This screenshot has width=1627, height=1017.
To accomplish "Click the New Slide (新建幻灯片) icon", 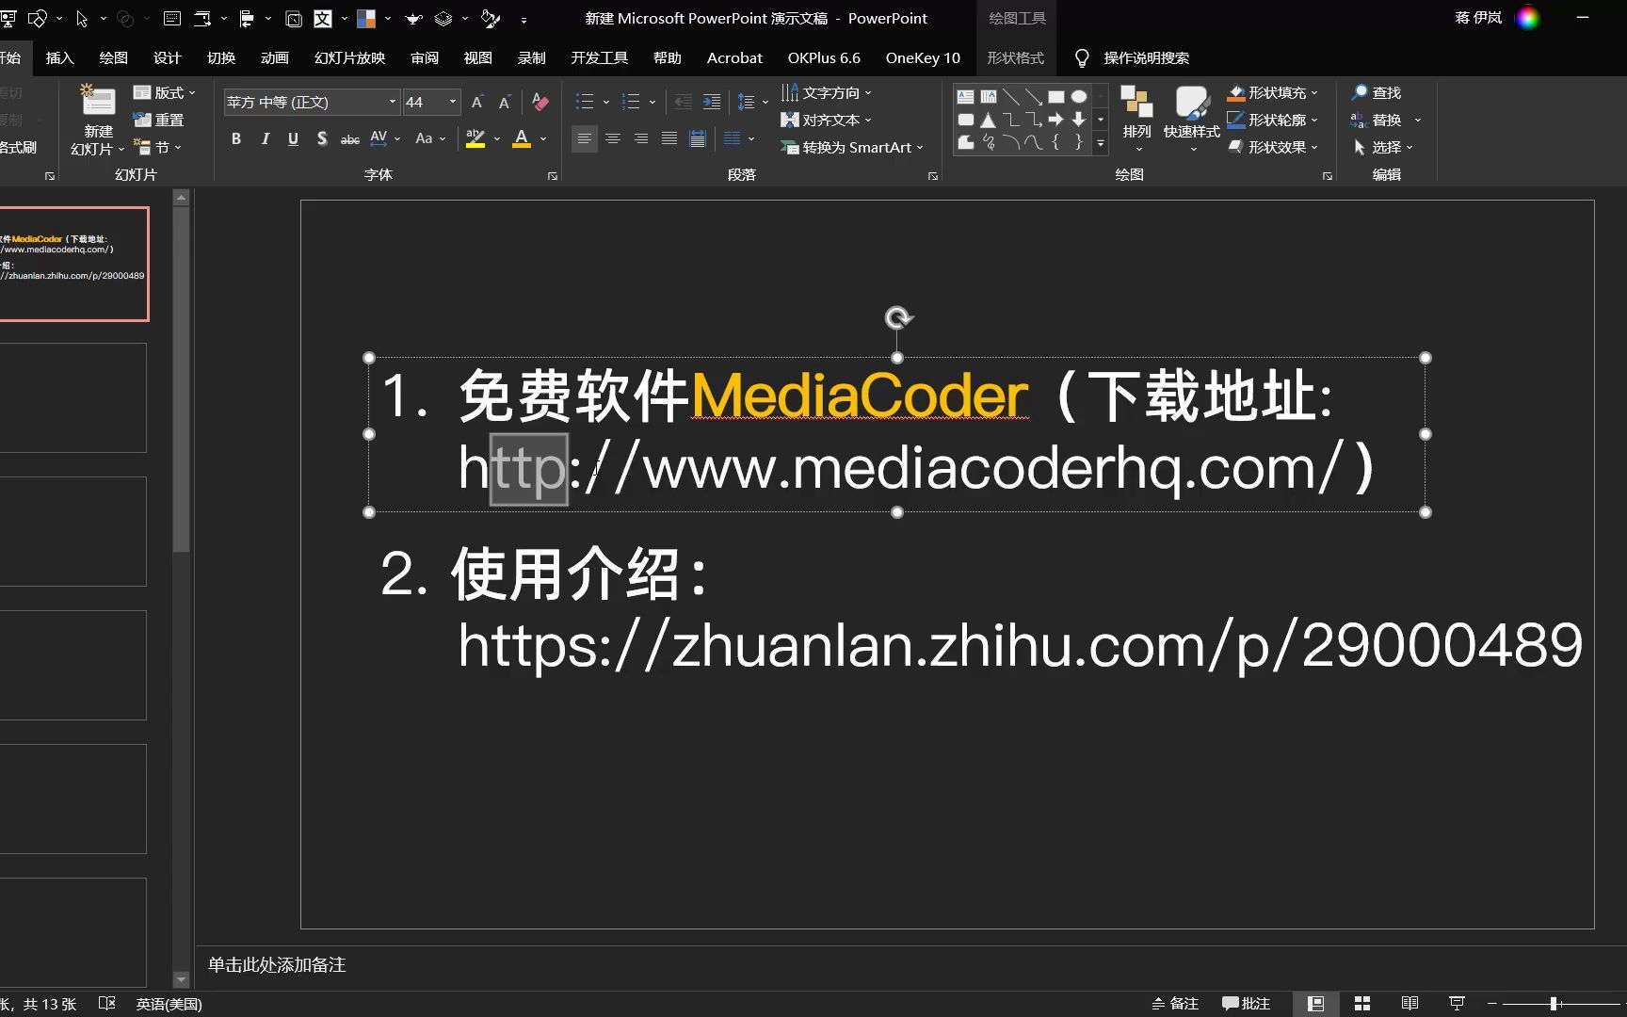I will (98, 102).
